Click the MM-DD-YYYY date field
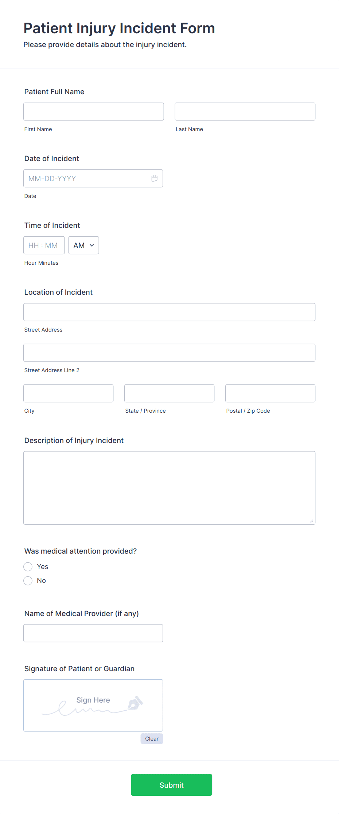 point(93,179)
